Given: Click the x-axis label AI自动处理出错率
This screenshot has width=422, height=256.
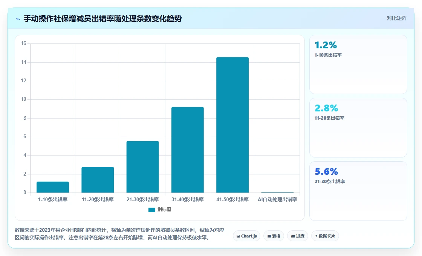Looking at the screenshot, I should tap(277, 199).
